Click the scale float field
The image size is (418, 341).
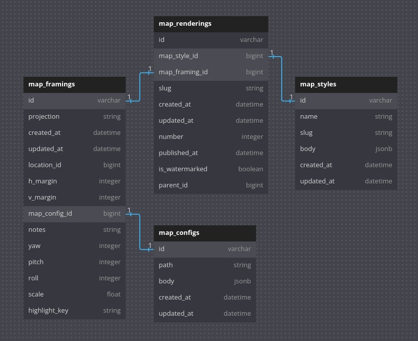(x=74, y=295)
